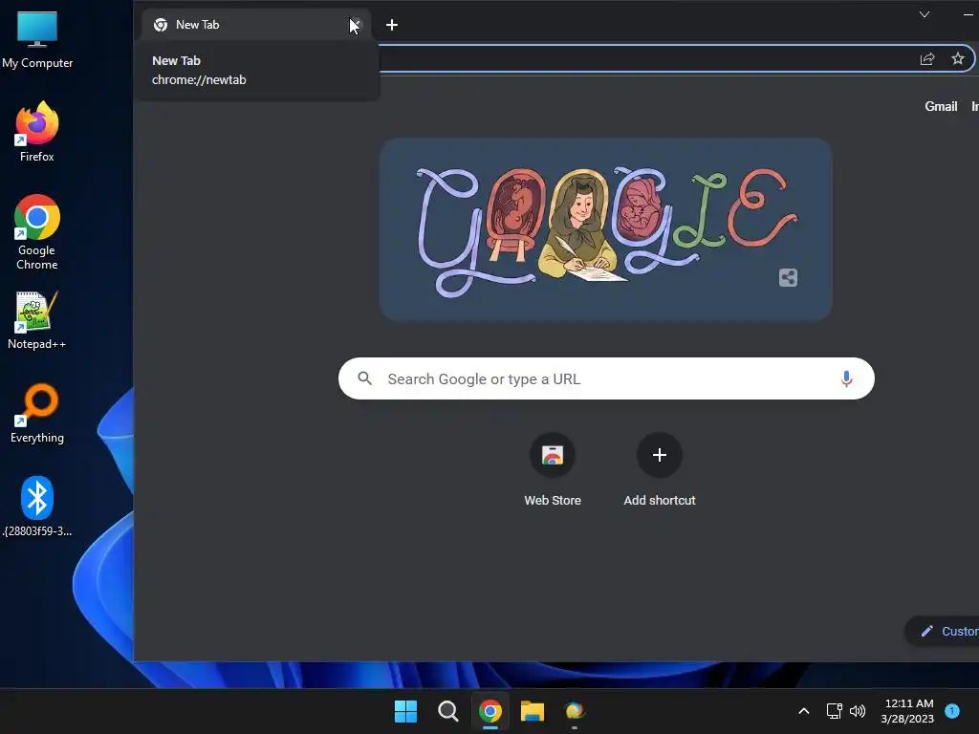The image size is (979, 734).
Task: Open the clock showing 12:11 AM
Action: 908,711
